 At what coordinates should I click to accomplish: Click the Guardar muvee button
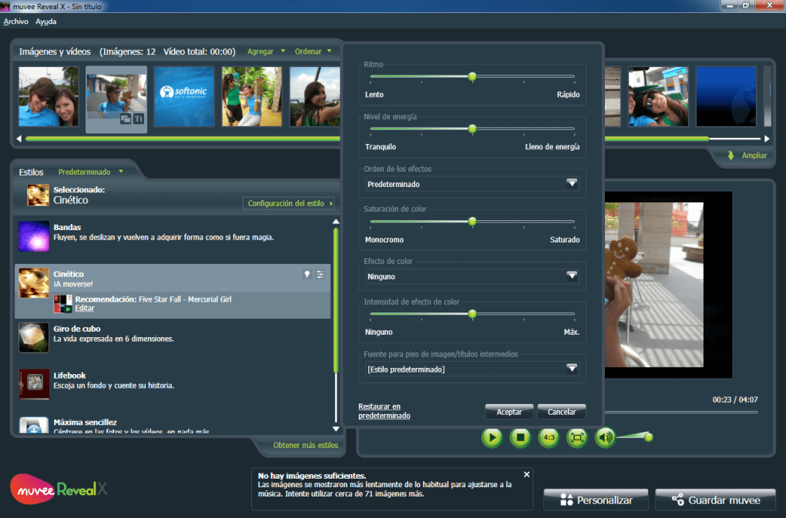tap(715, 500)
